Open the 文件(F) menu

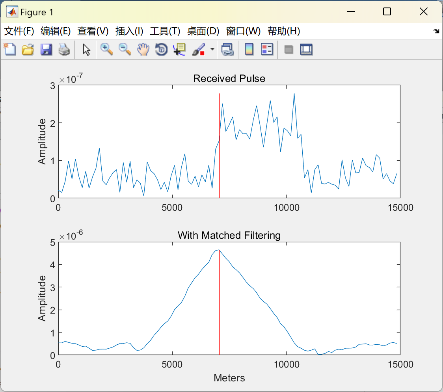tap(19, 31)
